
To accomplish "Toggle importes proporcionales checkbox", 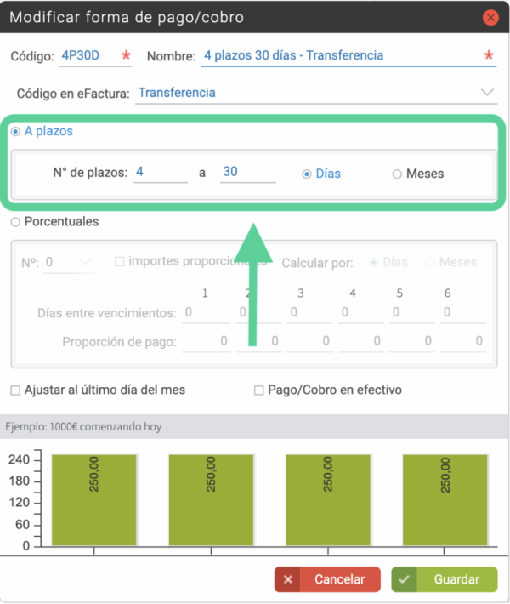I will click(120, 262).
